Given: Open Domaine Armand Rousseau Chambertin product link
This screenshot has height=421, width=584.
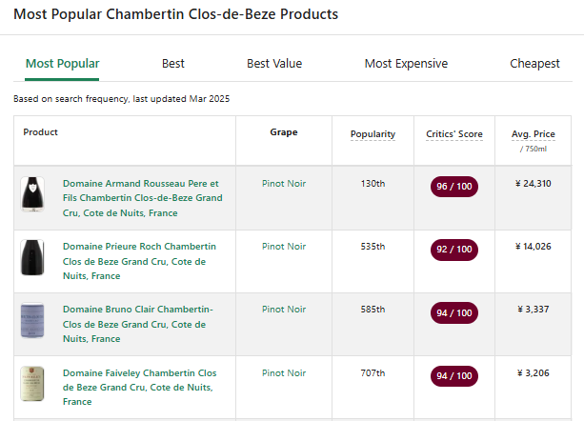Looking at the screenshot, I should (142, 198).
